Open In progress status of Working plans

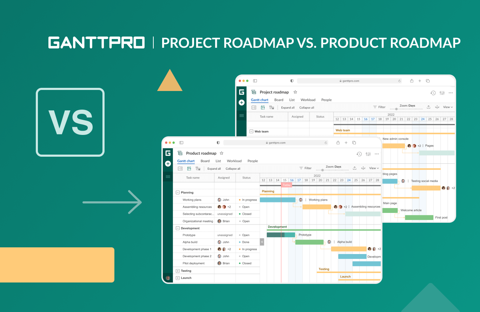(247, 200)
